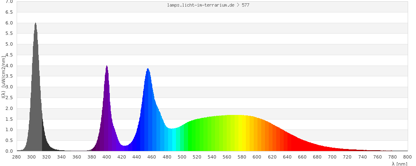Click the 600 tick on the wavelength axis

tap(257, 157)
